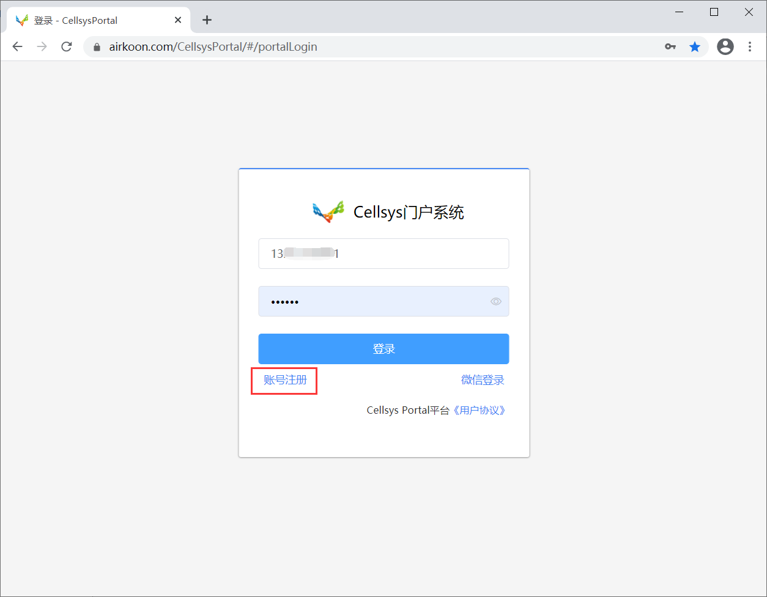Choose 微信登录 WeChat login
The image size is (767, 597).
coord(483,380)
